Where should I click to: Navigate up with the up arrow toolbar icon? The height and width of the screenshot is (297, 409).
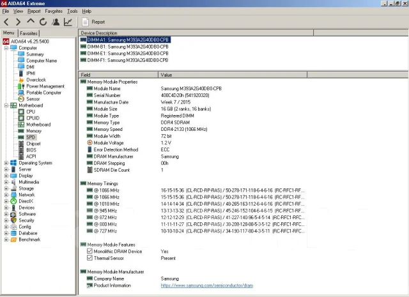[x=31, y=21]
